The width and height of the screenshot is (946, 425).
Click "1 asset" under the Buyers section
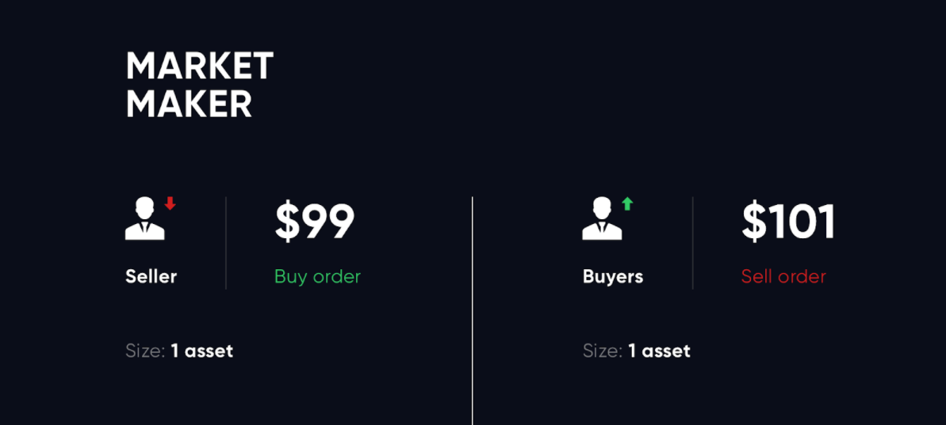(659, 351)
